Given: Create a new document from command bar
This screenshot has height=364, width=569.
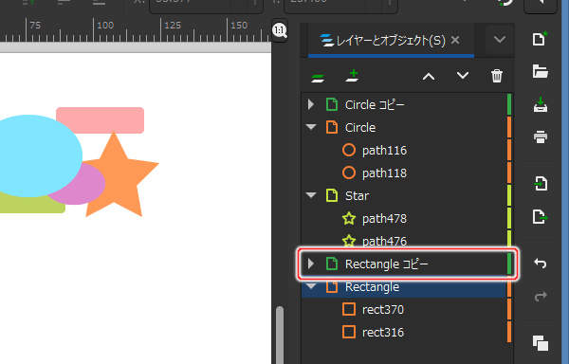Looking at the screenshot, I should [x=540, y=39].
